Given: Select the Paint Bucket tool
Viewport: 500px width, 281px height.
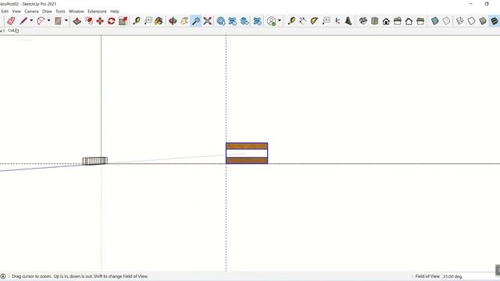Looking at the screenshot, I should pos(159,21).
